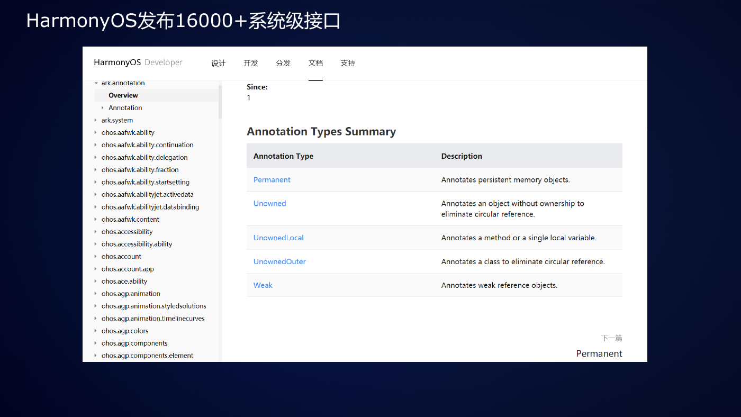The height and width of the screenshot is (417, 741).
Task: Open the UnownedOuter annotation link
Action: 279,262
